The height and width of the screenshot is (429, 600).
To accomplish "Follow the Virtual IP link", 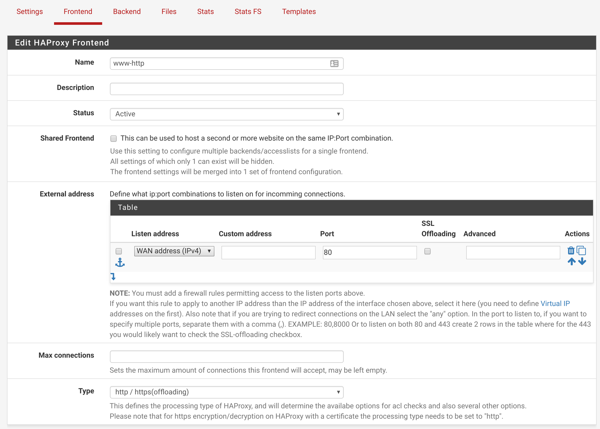I will 555,303.
